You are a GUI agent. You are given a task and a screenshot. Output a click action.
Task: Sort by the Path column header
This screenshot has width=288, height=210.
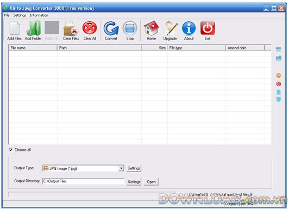tap(99, 48)
